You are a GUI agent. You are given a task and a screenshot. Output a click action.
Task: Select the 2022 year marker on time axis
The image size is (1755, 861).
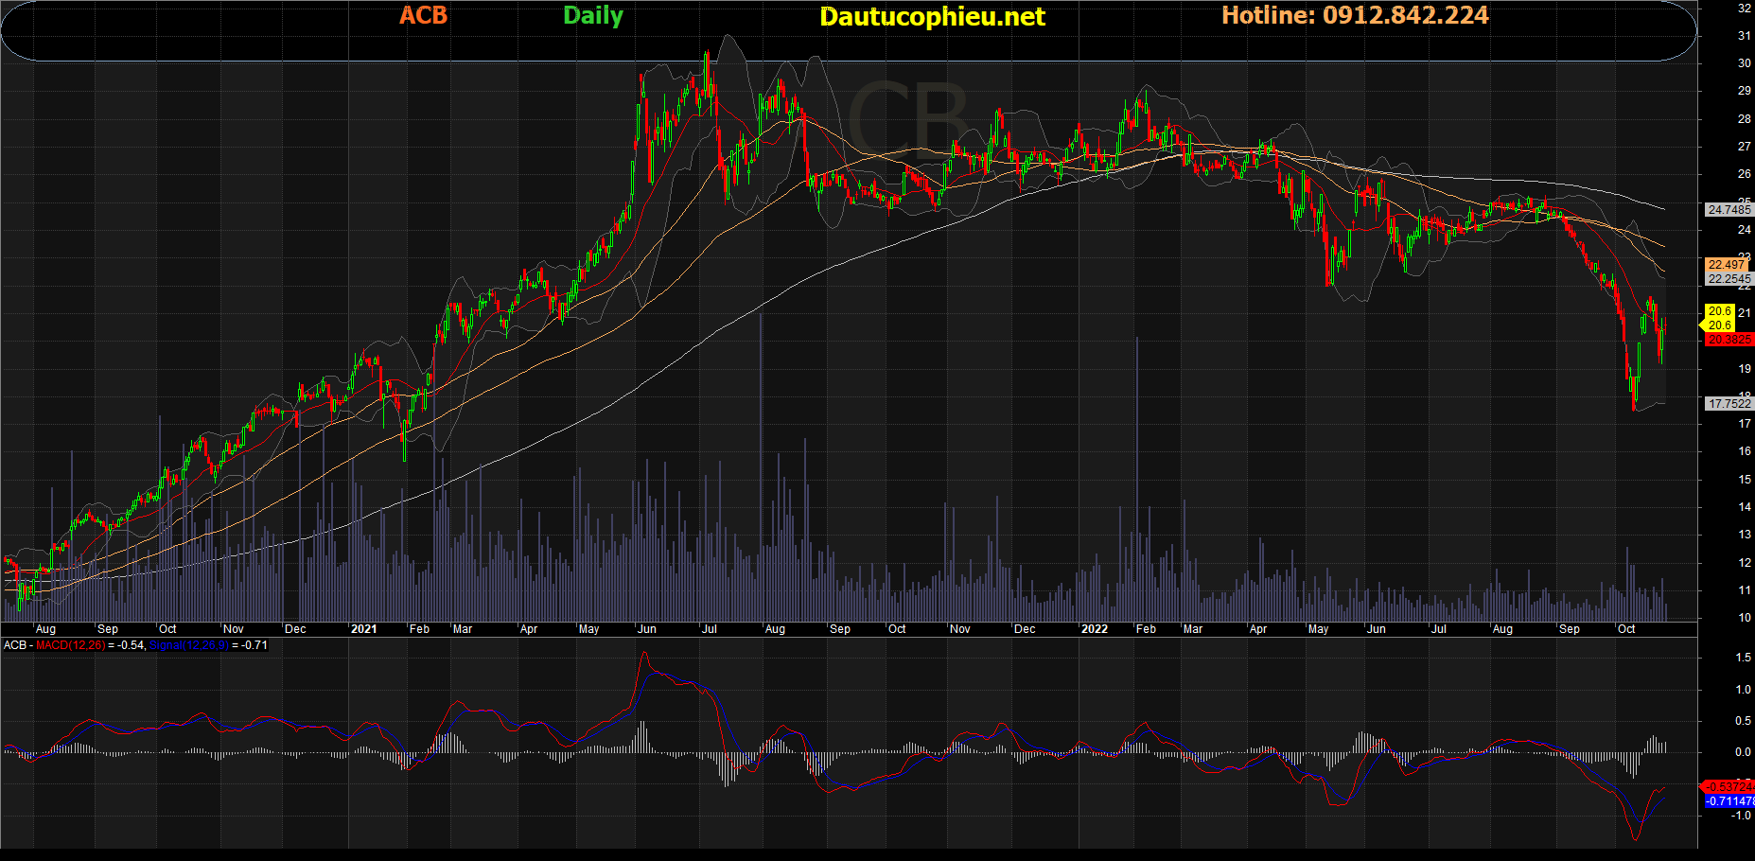1094,629
